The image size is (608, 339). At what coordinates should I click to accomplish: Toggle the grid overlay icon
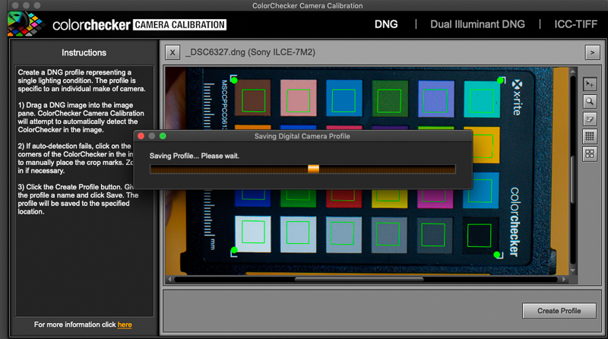click(x=590, y=137)
